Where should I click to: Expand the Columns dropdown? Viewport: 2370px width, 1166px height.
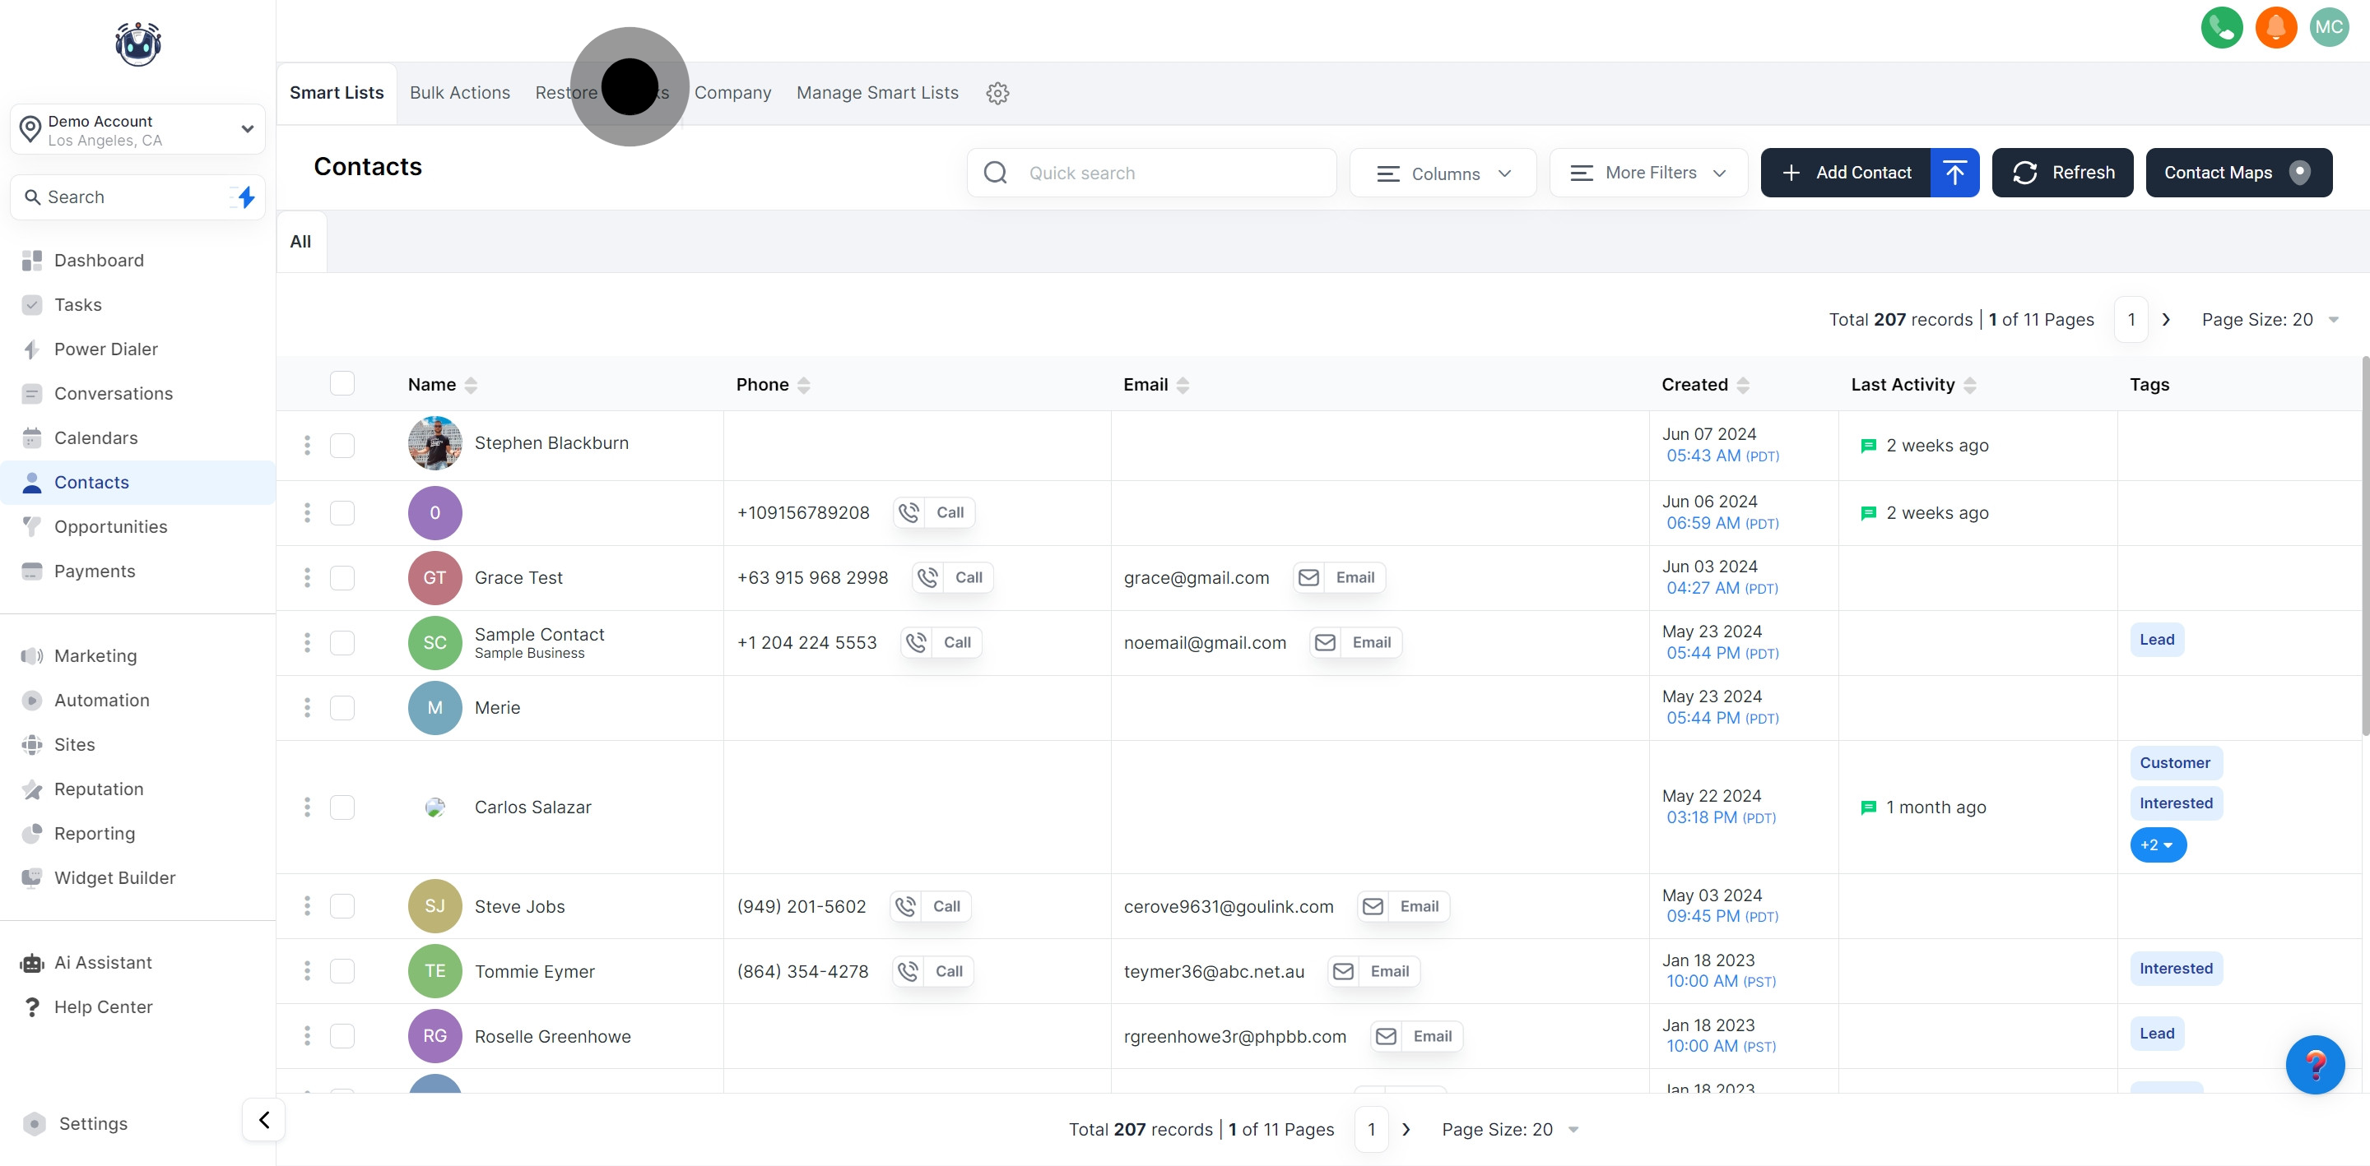pos(1443,173)
